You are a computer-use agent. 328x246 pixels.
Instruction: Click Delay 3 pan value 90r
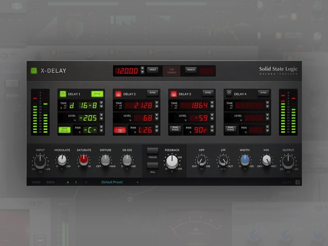pos(201,130)
